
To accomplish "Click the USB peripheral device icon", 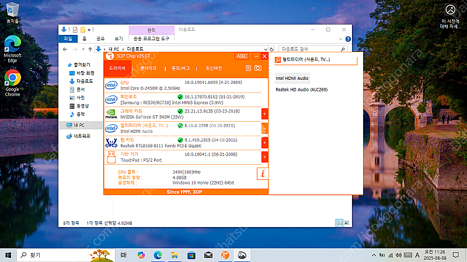I will click(x=111, y=157).
